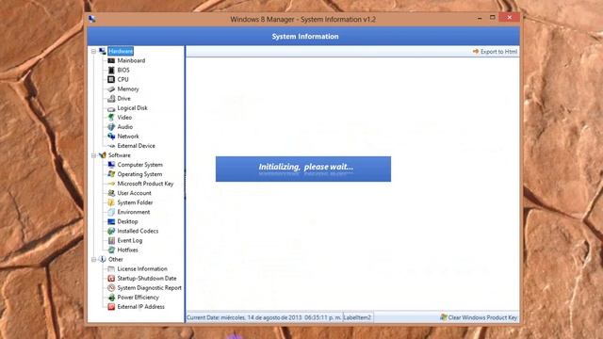Click the BIOS chip icon

111,70
